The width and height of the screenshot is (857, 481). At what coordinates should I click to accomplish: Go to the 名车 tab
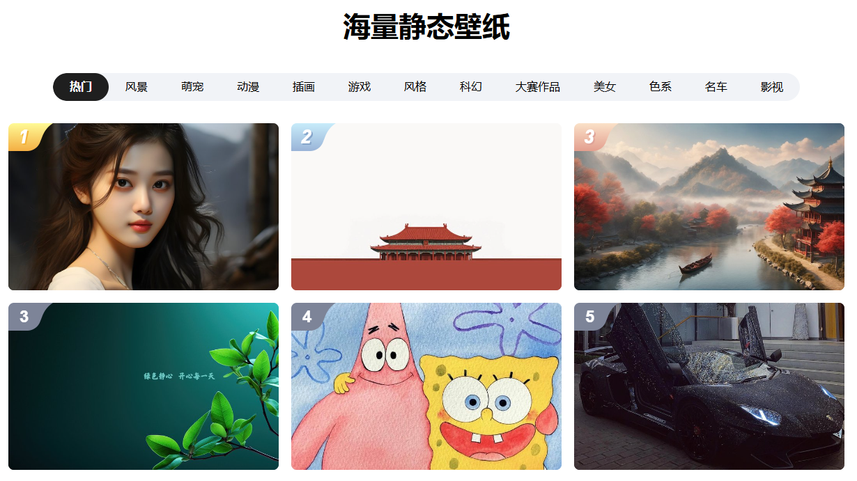(716, 87)
